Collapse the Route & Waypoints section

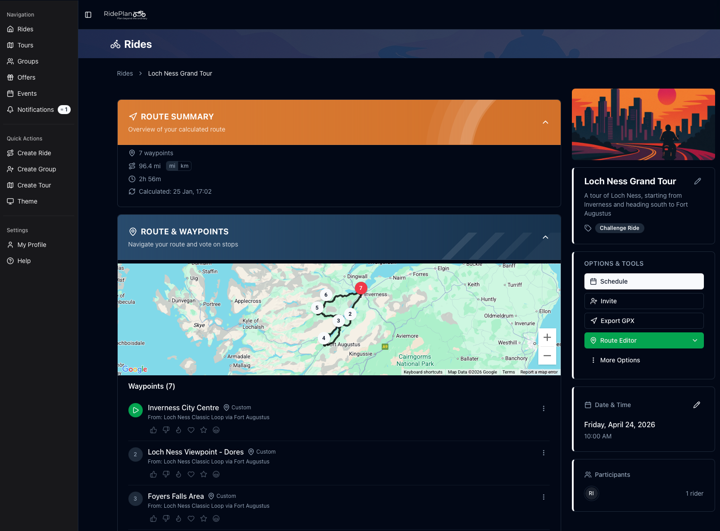545,237
